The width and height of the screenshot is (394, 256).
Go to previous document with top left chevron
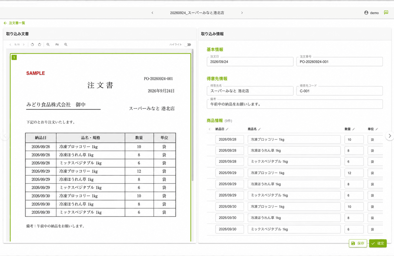coord(152,13)
